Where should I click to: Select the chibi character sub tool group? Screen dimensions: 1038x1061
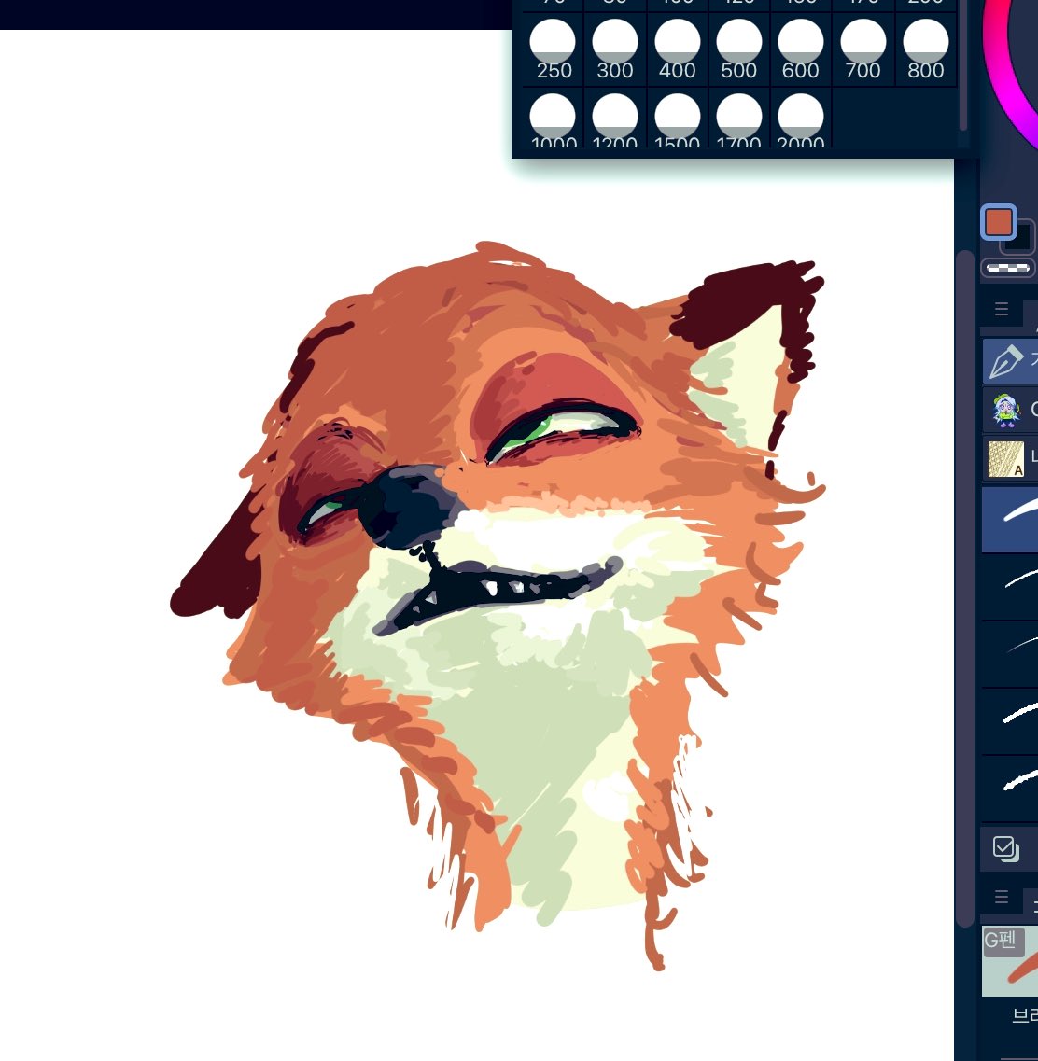(x=1010, y=410)
